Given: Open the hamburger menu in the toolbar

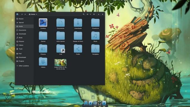Looking at the screenshot, I should click(94, 14).
